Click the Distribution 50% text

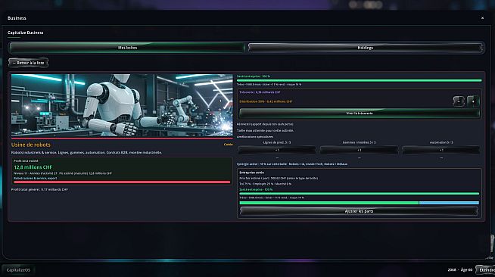click(266, 101)
